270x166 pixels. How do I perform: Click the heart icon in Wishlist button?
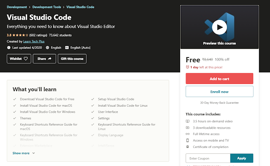pyautogui.click(x=26, y=59)
